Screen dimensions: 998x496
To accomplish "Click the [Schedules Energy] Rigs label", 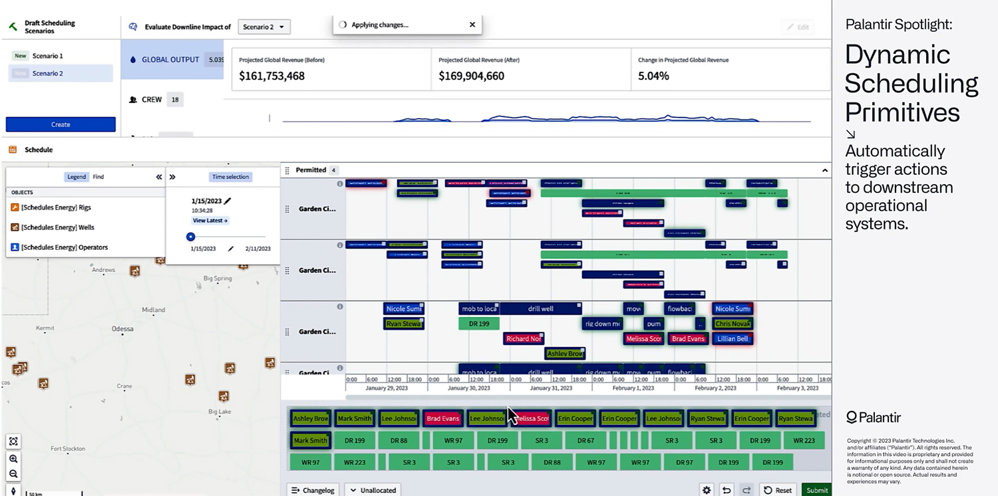I will pos(56,207).
